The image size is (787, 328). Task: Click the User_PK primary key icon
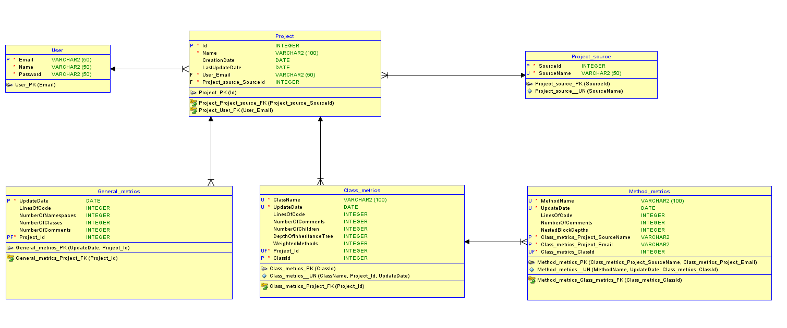[10, 84]
